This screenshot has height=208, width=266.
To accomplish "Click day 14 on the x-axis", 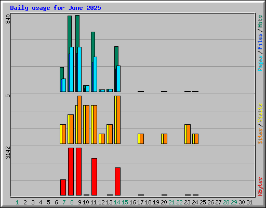I will tap(117, 202).
